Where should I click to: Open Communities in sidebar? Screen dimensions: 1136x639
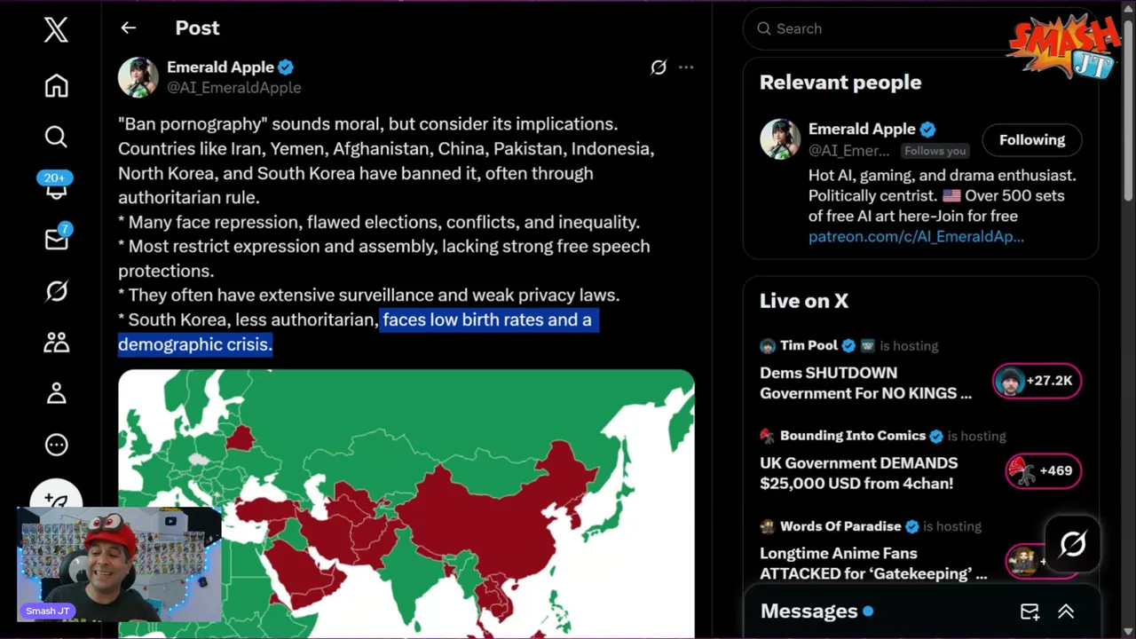[x=56, y=342]
